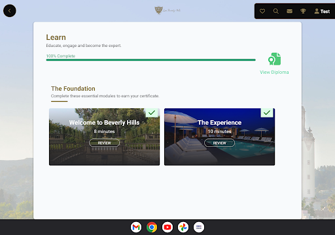Open the Welcome to Beverly Hills card image
Screen dimensions: 335x235
point(104,137)
